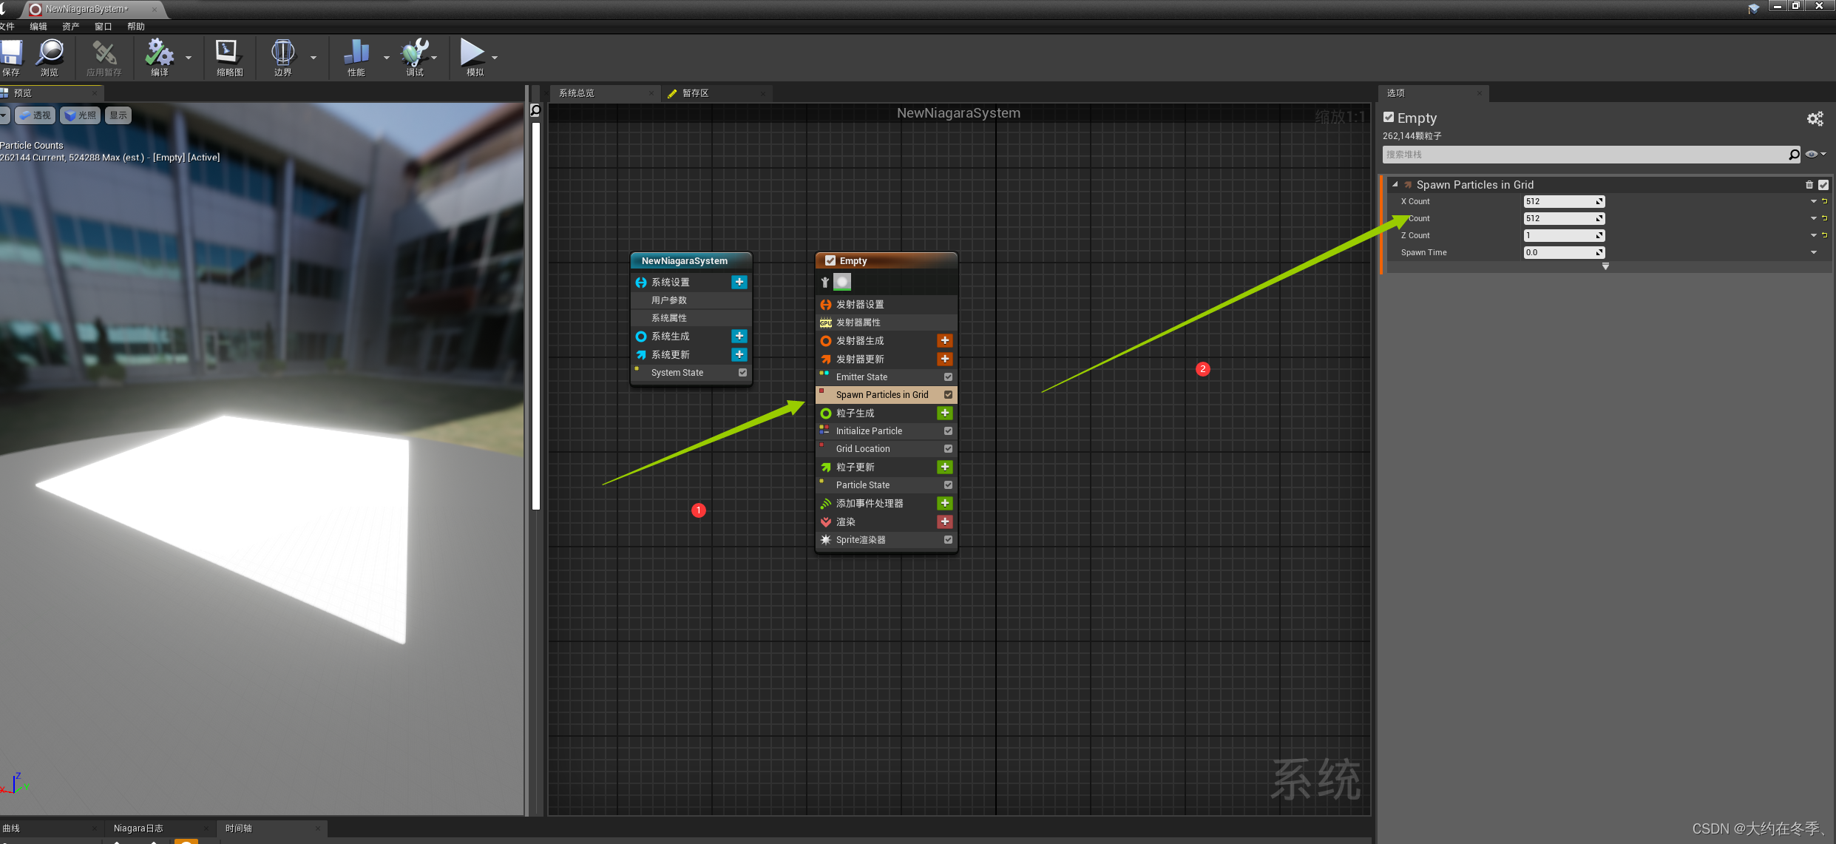Open the X Count value dropdown arrow

(x=1813, y=201)
